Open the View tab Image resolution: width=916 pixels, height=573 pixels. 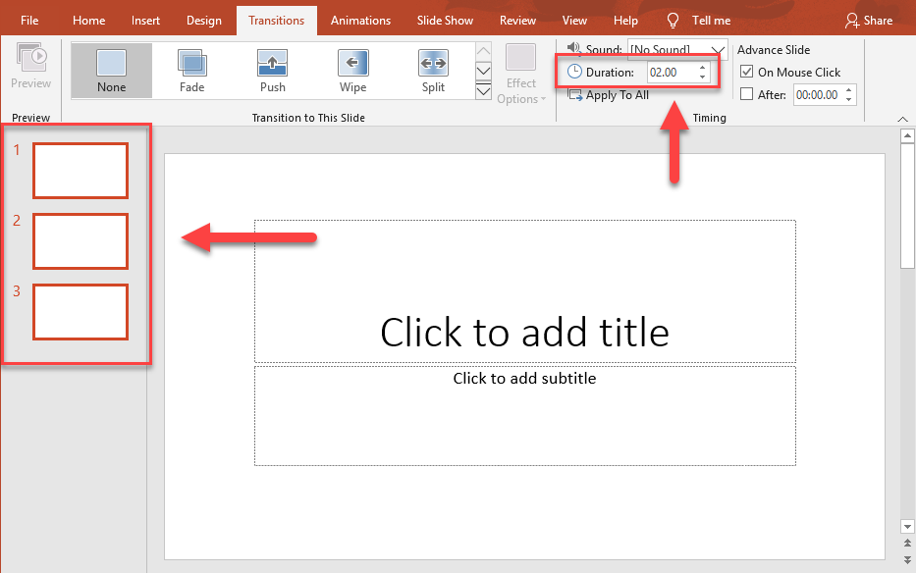pos(574,21)
